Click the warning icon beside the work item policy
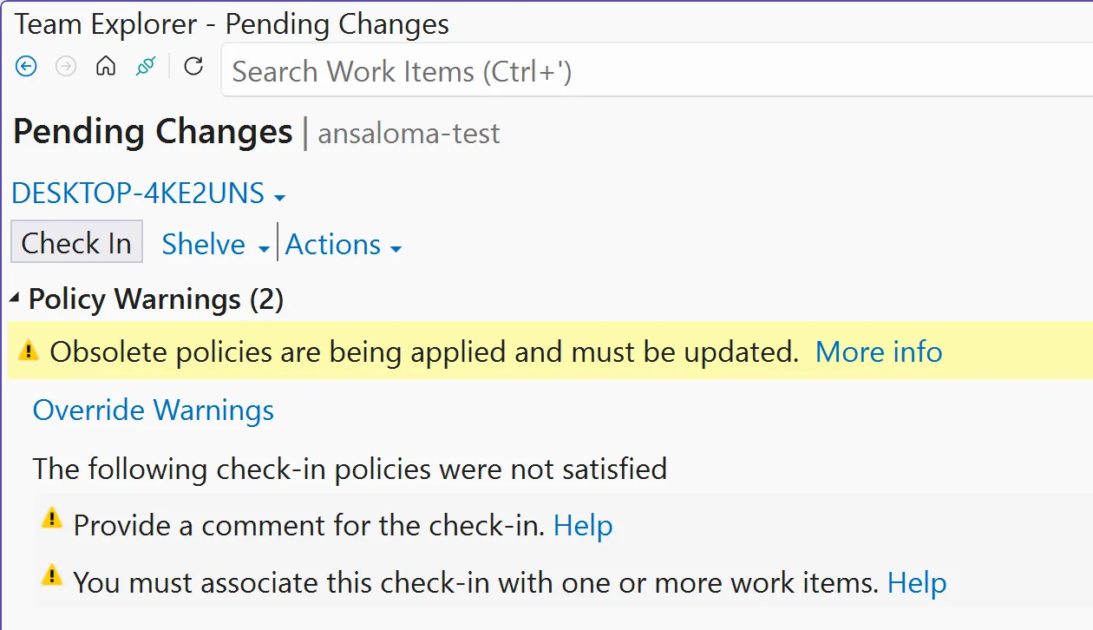 (51, 577)
